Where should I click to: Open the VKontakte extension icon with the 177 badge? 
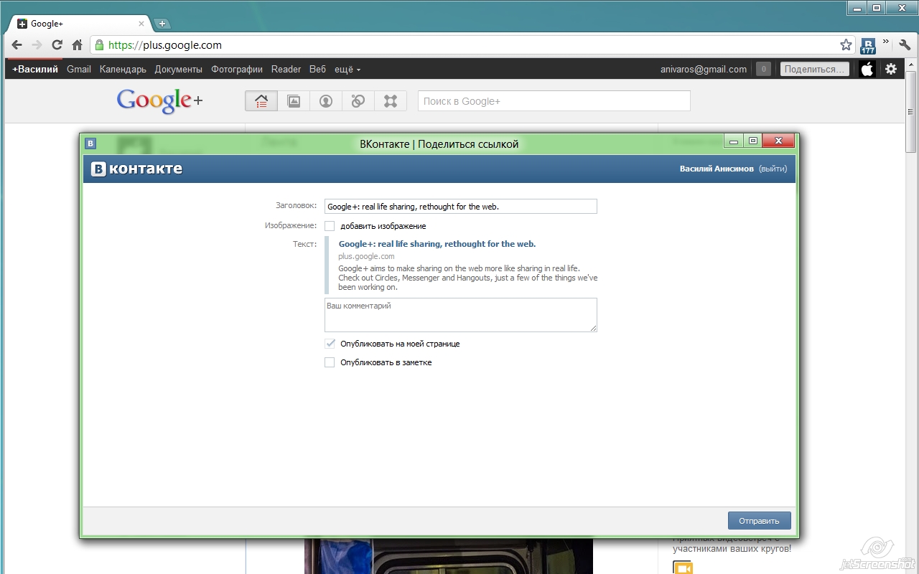tap(868, 46)
